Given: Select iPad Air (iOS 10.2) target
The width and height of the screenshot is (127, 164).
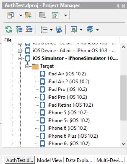Looking at the screenshot, I should [x=67, y=74].
